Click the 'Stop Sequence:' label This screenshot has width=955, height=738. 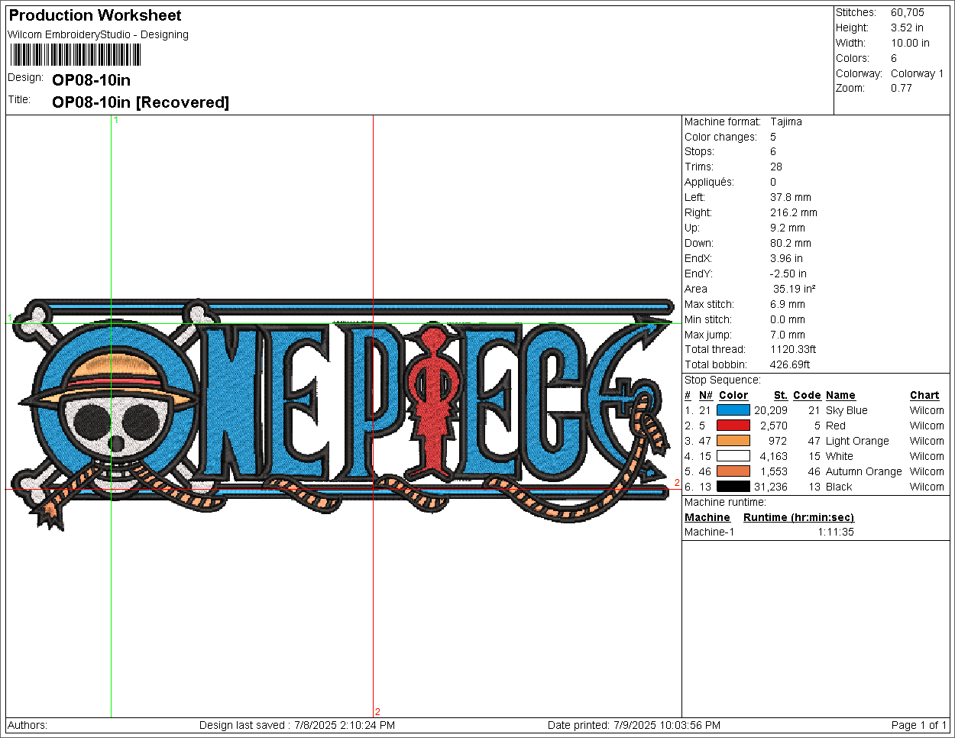723,380
